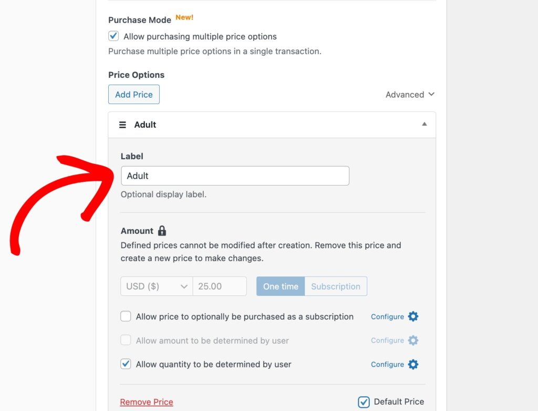Open Configure link for quantity option

387,364
